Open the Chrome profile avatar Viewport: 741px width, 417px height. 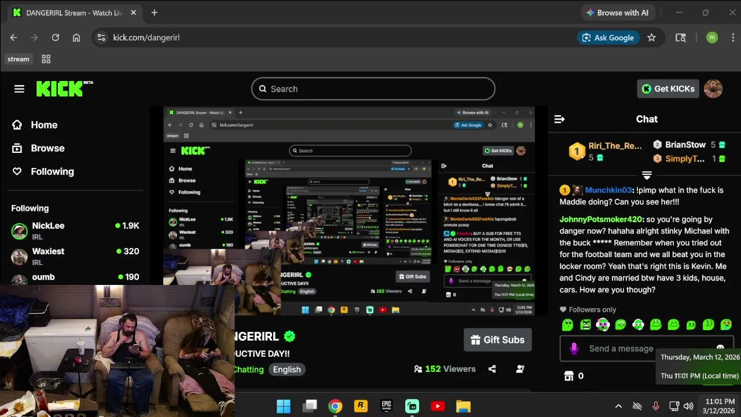712,38
